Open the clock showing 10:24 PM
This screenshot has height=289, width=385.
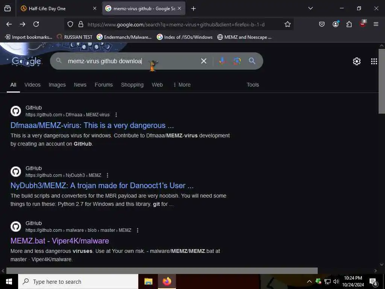click(x=353, y=281)
